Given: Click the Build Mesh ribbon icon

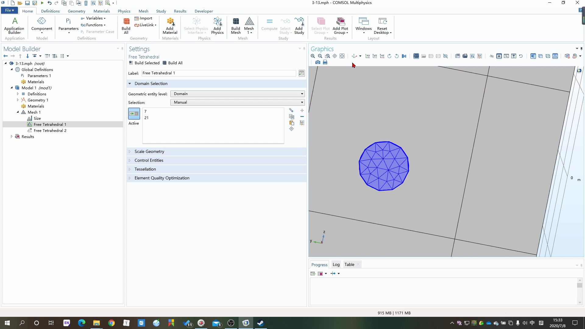Looking at the screenshot, I should click(x=236, y=26).
